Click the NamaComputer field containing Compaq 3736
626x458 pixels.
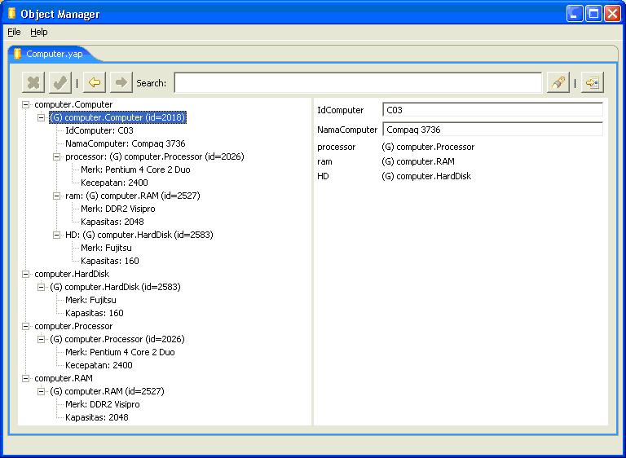coord(492,130)
